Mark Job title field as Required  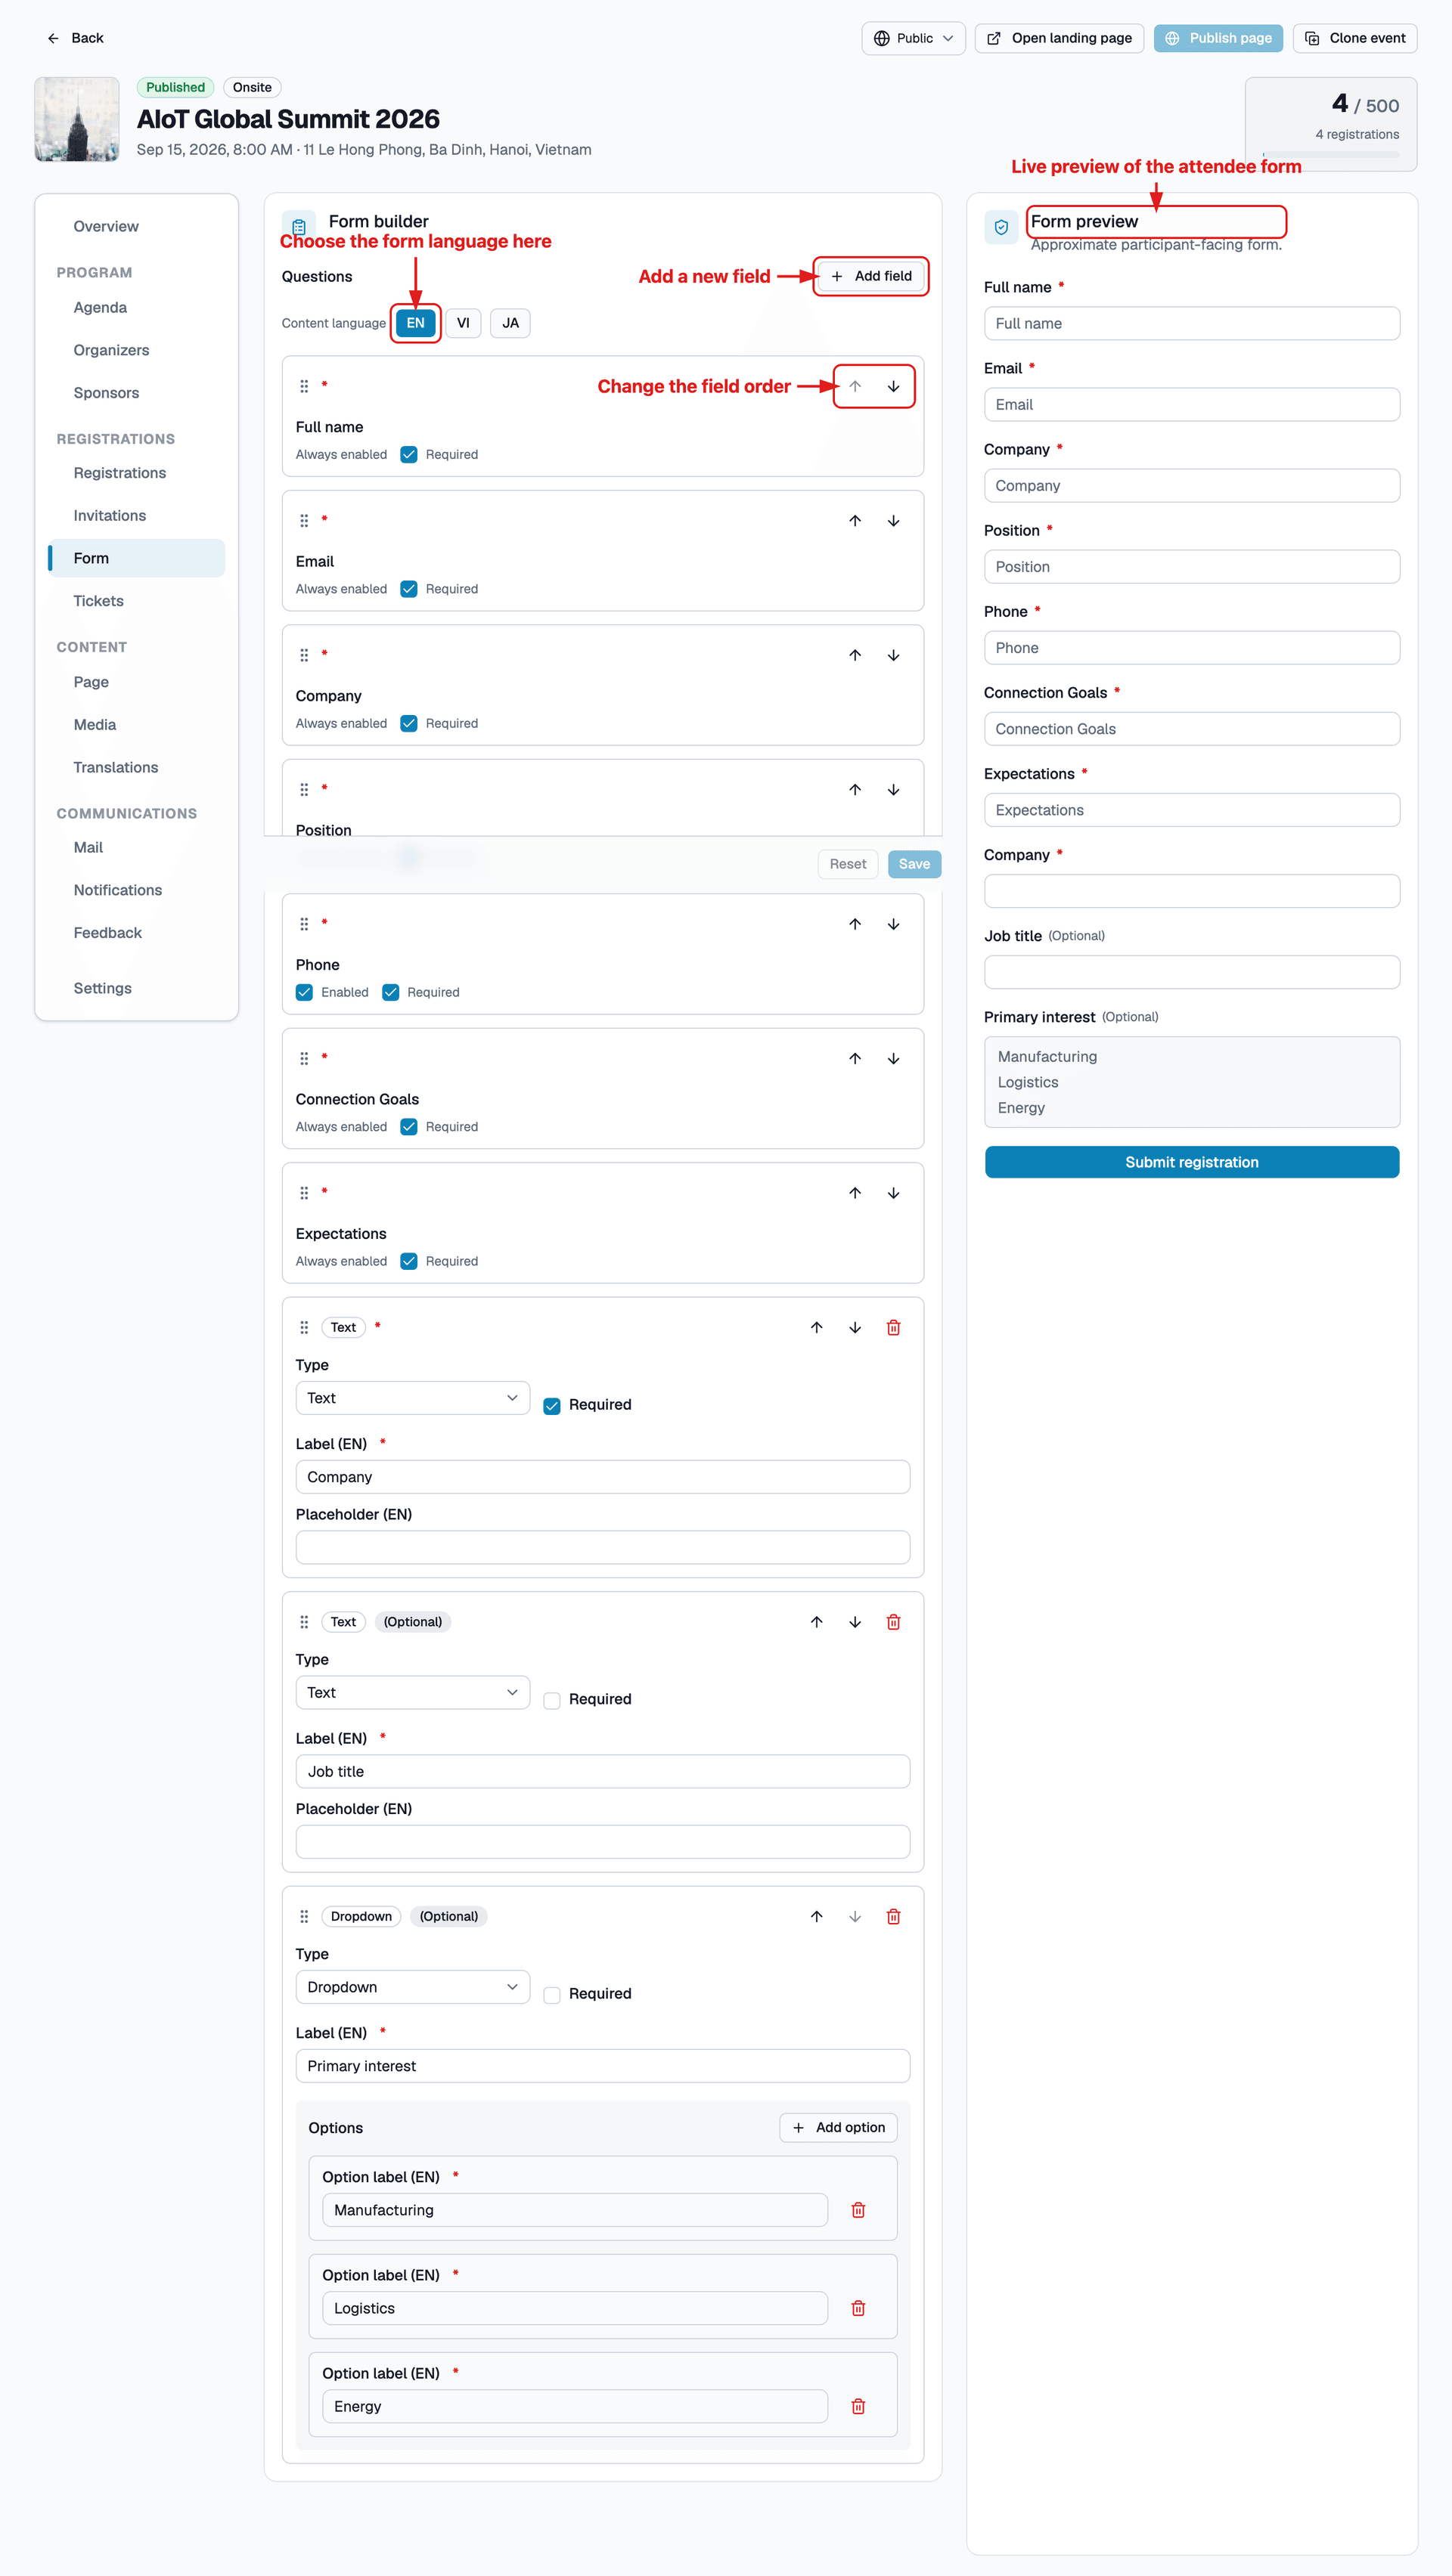[551, 1700]
